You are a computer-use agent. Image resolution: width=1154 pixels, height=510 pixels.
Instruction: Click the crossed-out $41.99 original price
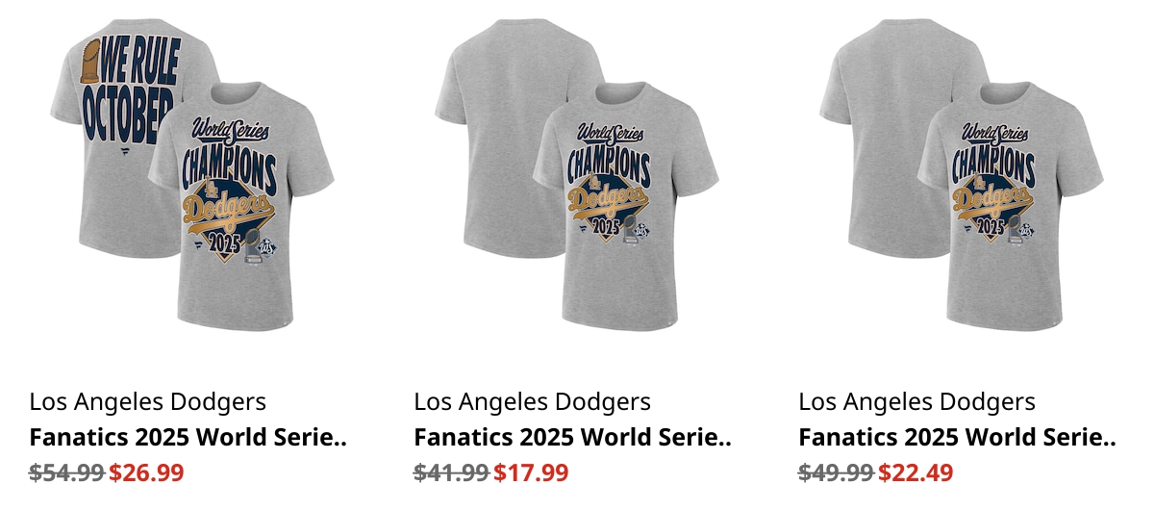[x=451, y=472]
